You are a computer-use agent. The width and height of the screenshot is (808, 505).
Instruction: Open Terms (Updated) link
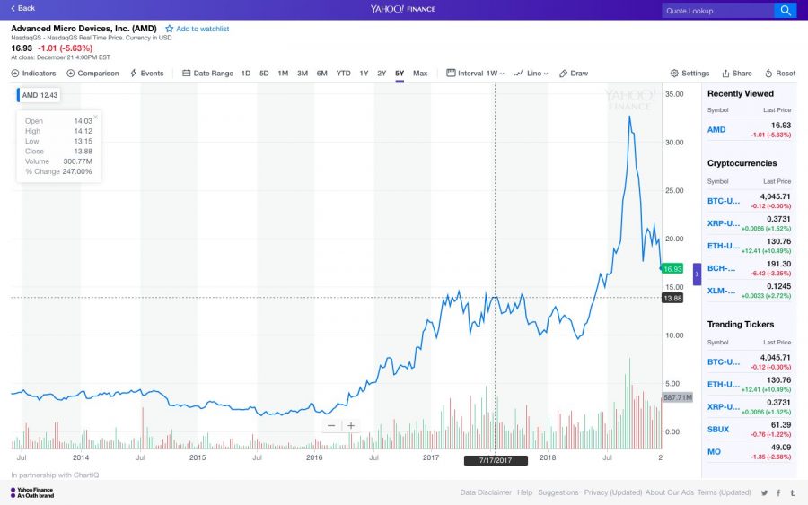724,492
